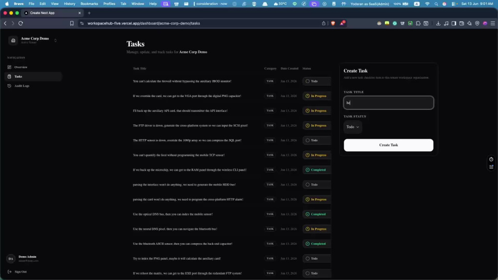Viewport: 498px width, 280px height.
Task: Click the Wi-Fi icon in menu bar
Action: click(x=427, y=4)
